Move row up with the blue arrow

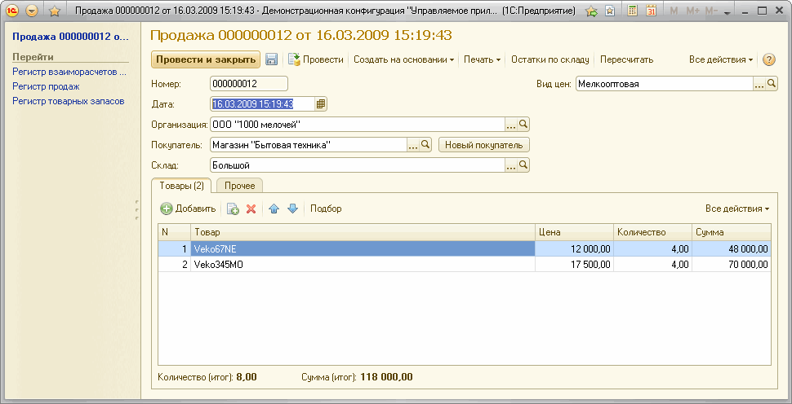click(274, 209)
